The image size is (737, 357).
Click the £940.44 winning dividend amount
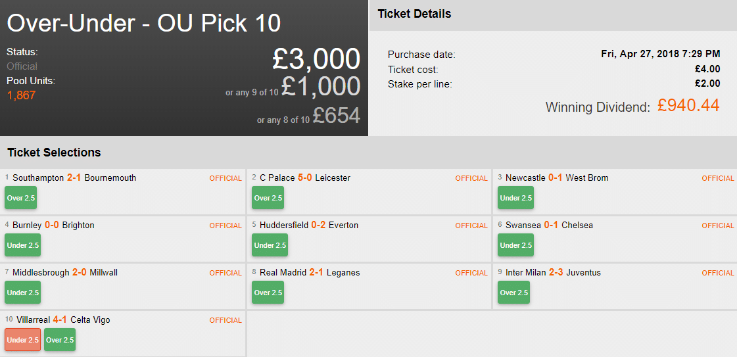click(688, 105)
